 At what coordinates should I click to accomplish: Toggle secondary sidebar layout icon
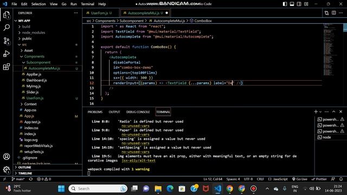coord(299,4)
